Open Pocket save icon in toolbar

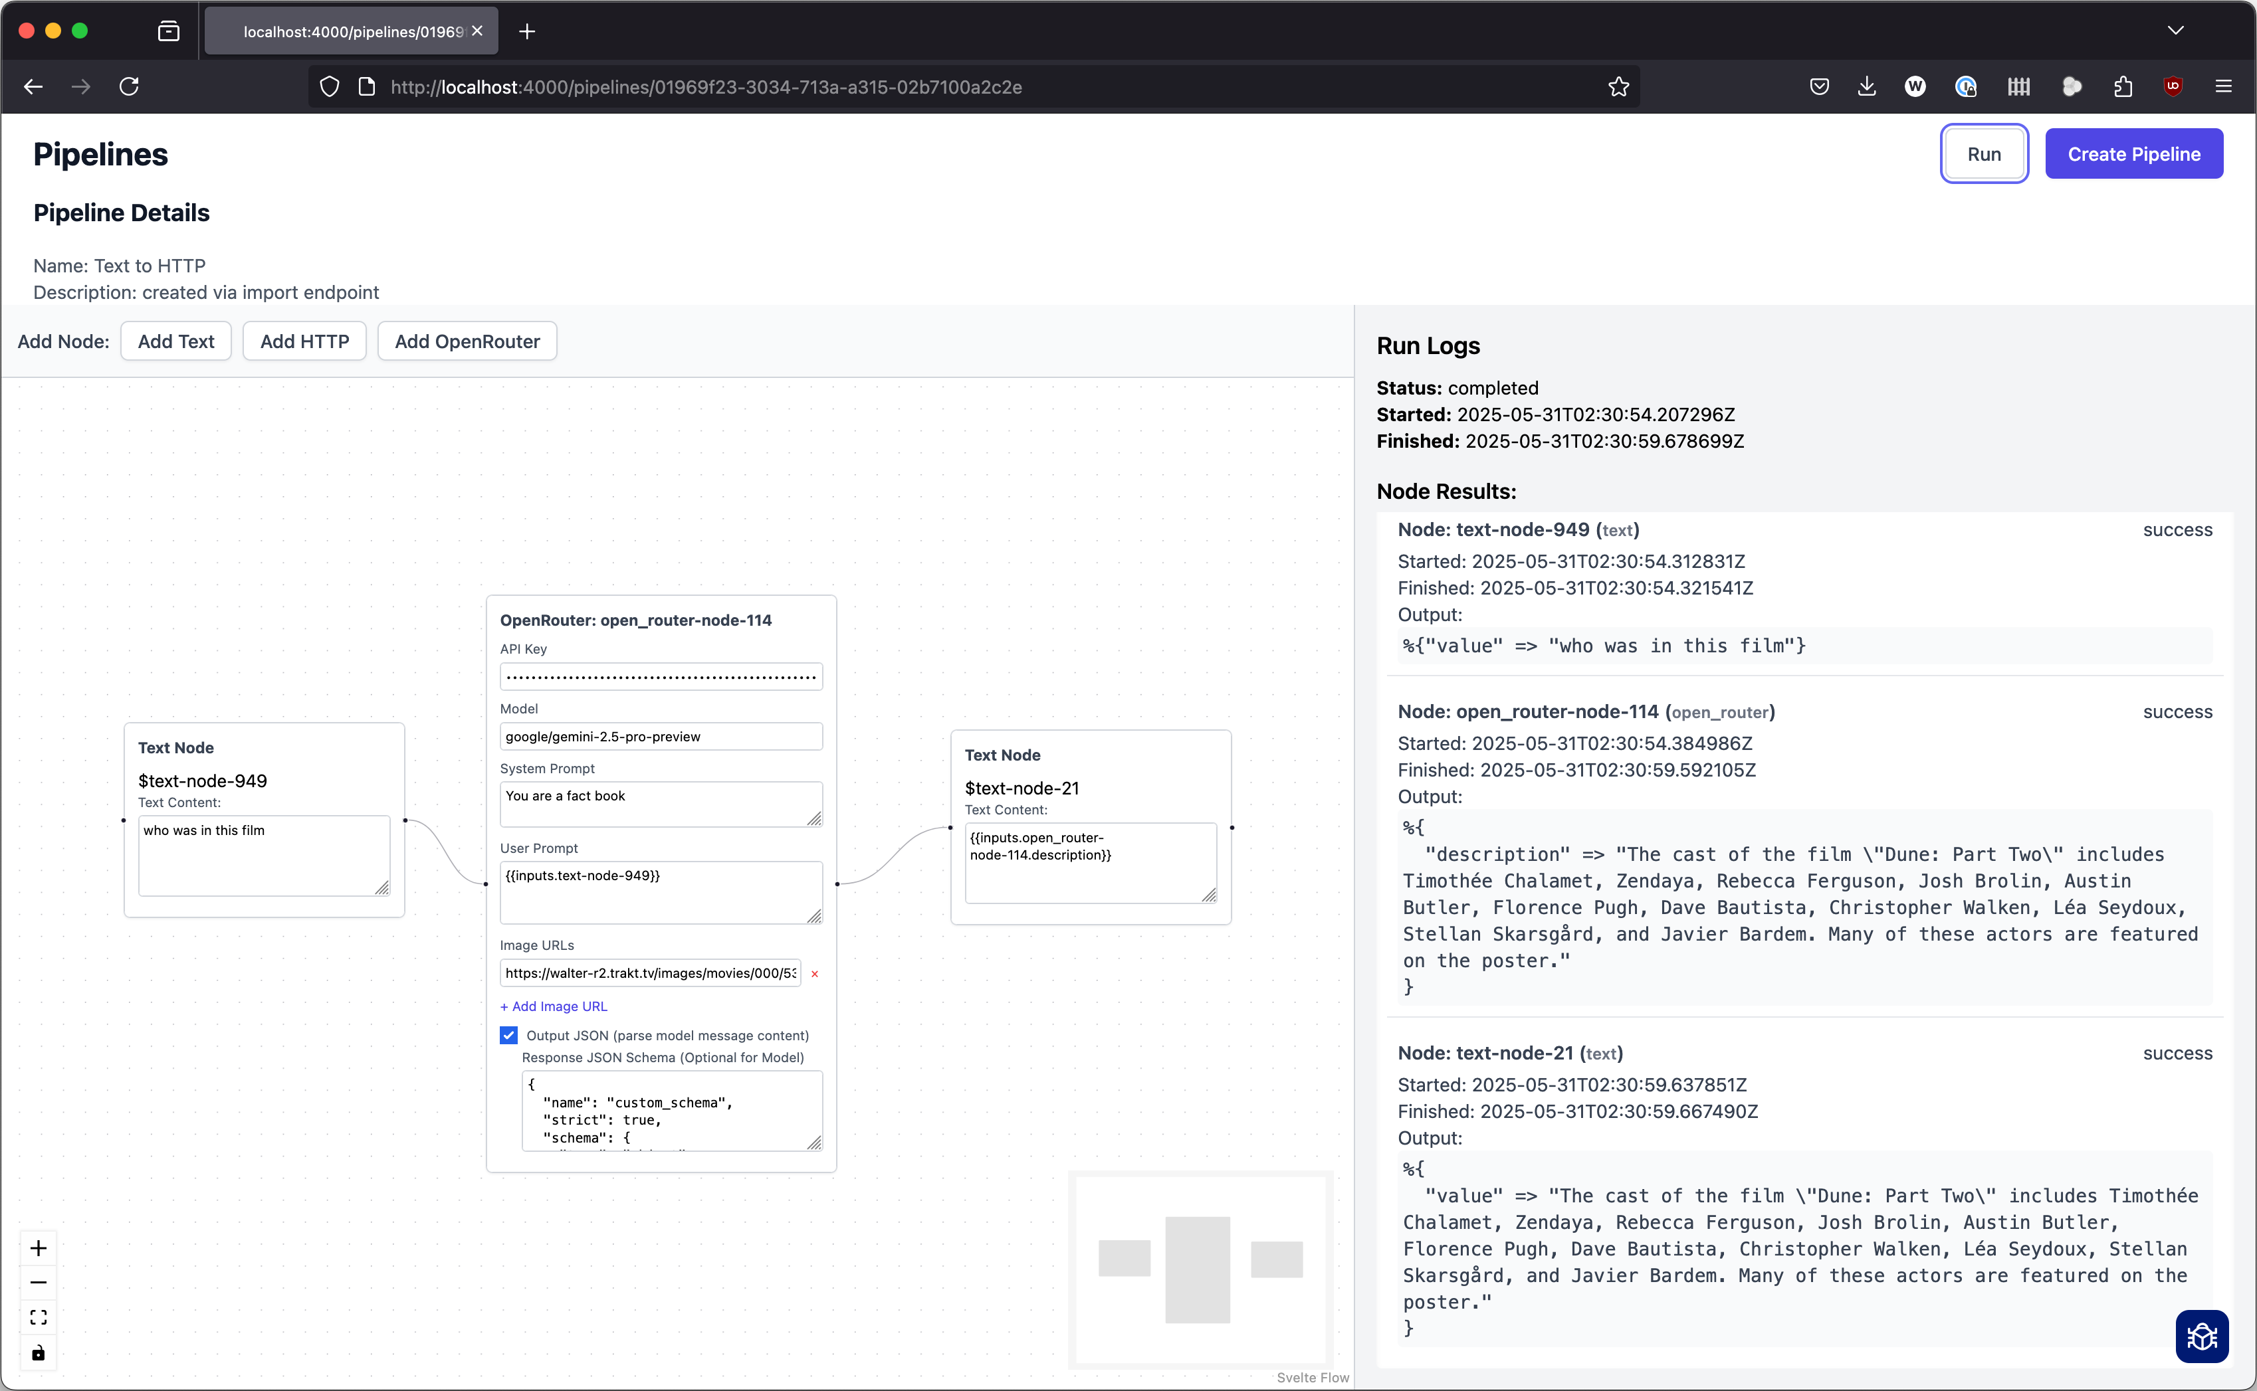1819,86
